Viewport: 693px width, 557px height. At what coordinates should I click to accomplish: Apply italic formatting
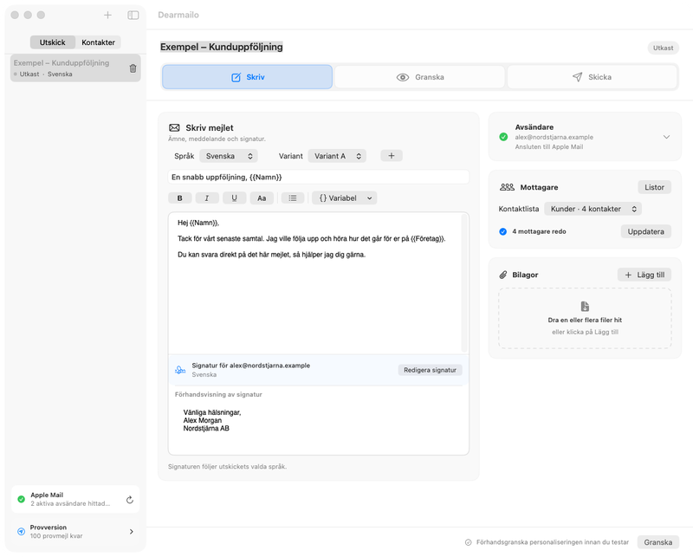click(x=207, y=198)
